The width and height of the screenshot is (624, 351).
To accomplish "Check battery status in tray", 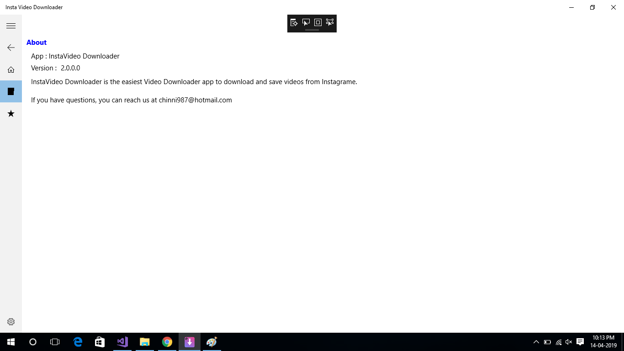I will [547, 342].
